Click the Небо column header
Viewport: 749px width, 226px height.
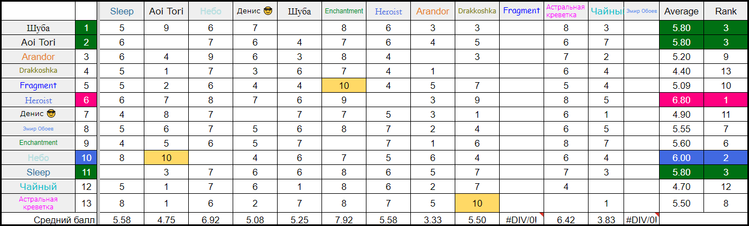coord(210,11)
